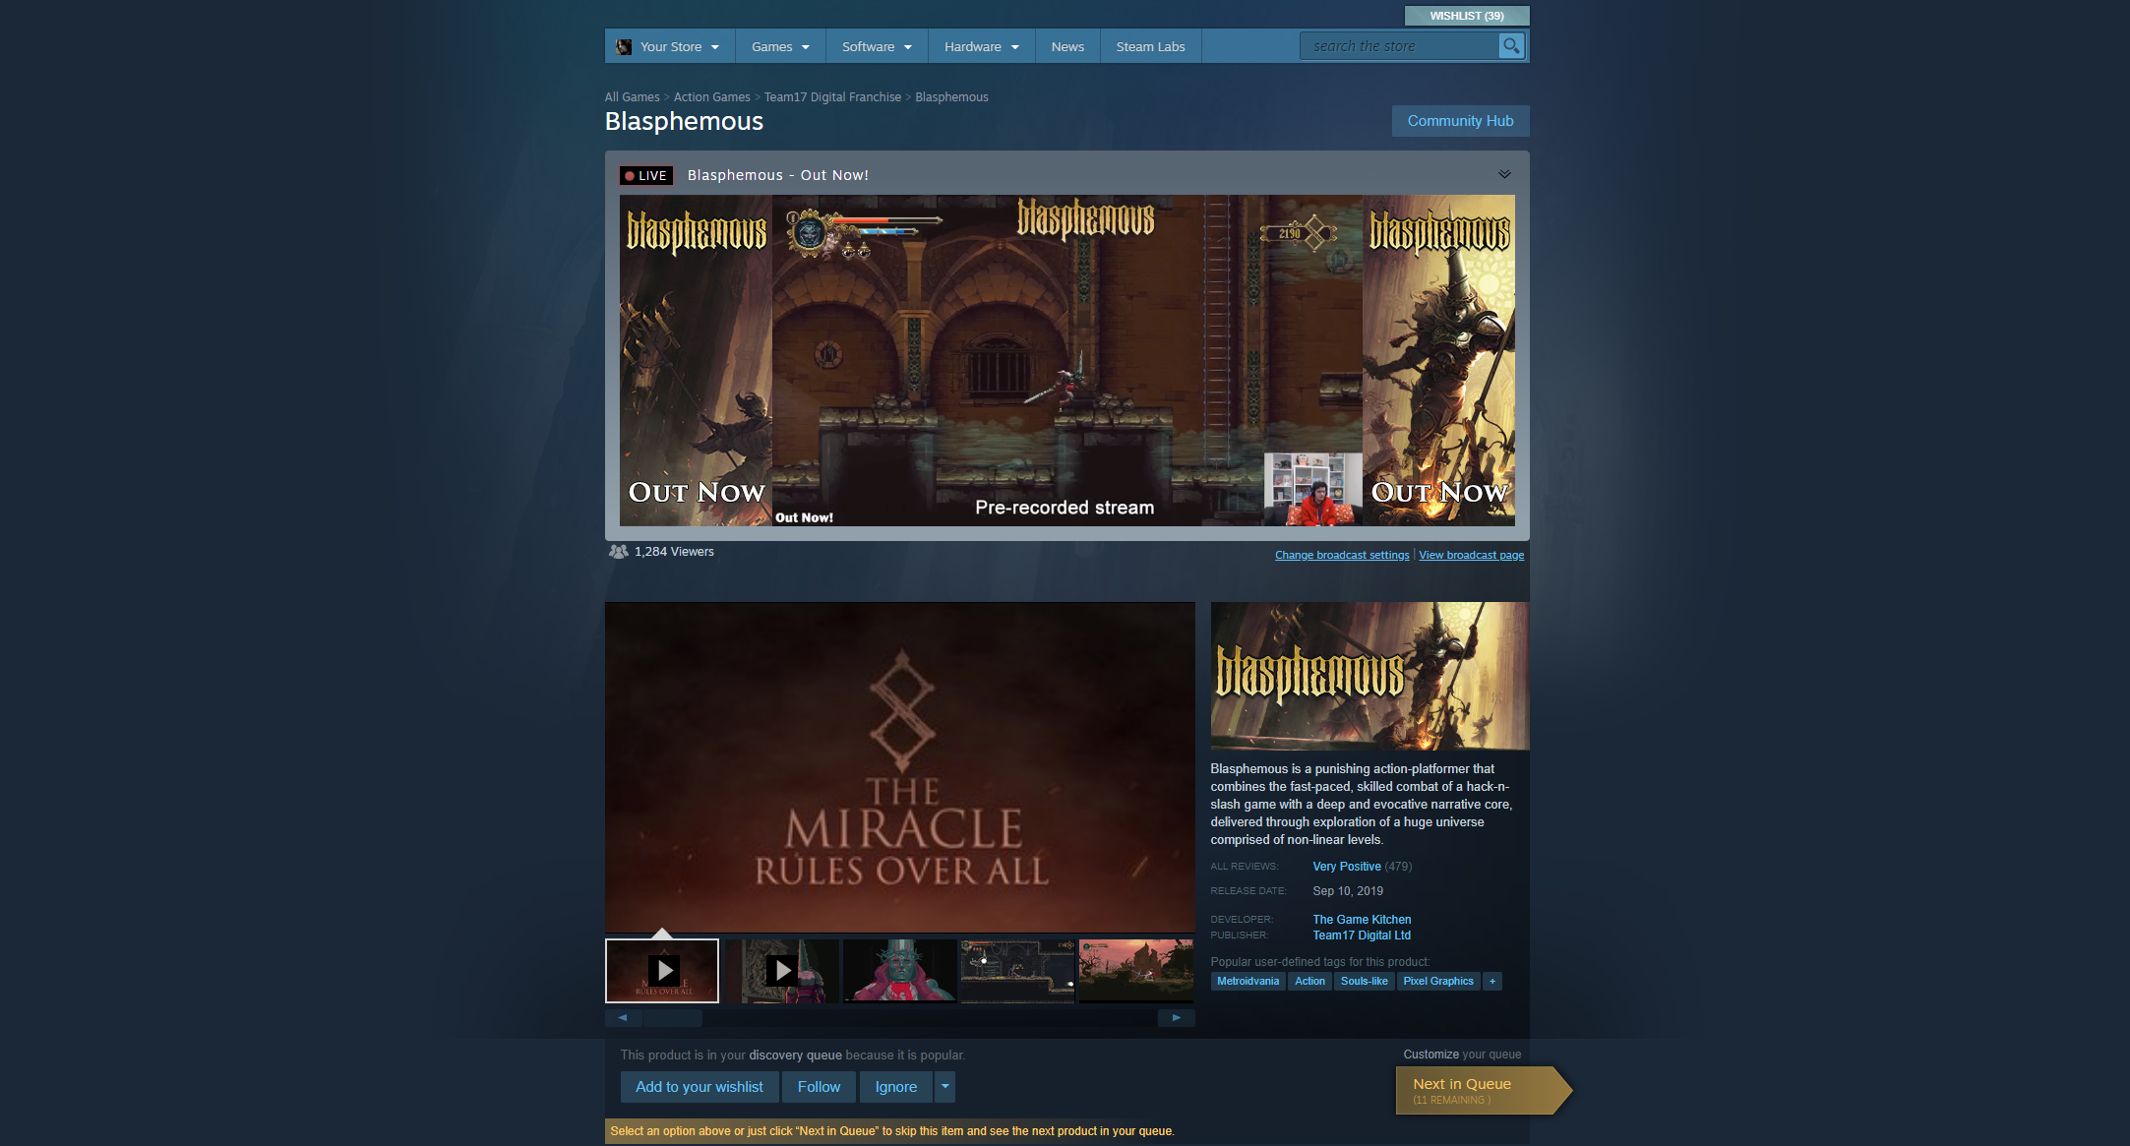Open the Software dropdown menu
Screen dimensions: 2130x1146
(877, 47)
